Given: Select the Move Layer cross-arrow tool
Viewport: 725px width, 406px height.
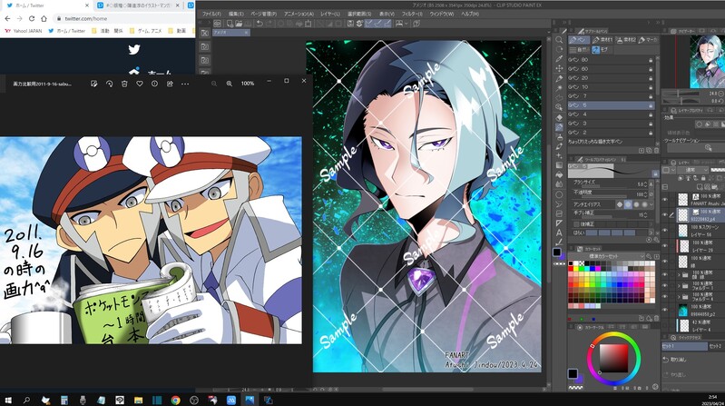Looking at the screenshot, I should tap(559, 68).
